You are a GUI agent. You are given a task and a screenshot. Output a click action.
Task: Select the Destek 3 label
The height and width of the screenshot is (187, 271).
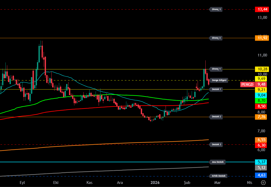click(216, 144)
